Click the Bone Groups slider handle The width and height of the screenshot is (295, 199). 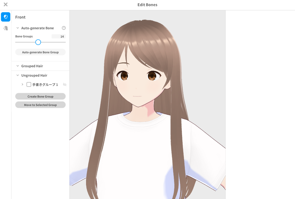(x=38, y=42)
